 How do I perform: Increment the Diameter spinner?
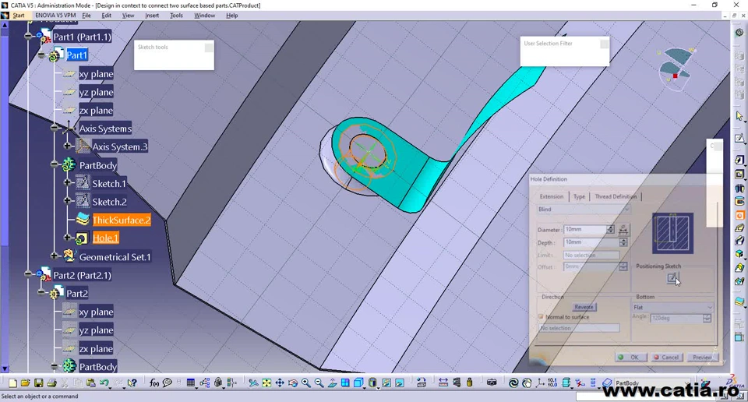610,227
